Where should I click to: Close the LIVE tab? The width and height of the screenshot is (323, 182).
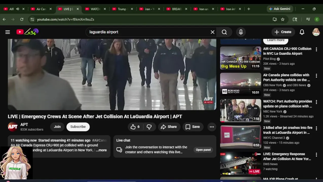tap(78, 9)
